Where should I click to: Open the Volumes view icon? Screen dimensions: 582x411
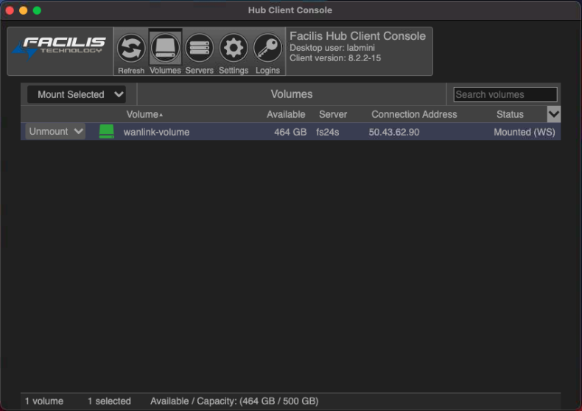pos(165,48)
